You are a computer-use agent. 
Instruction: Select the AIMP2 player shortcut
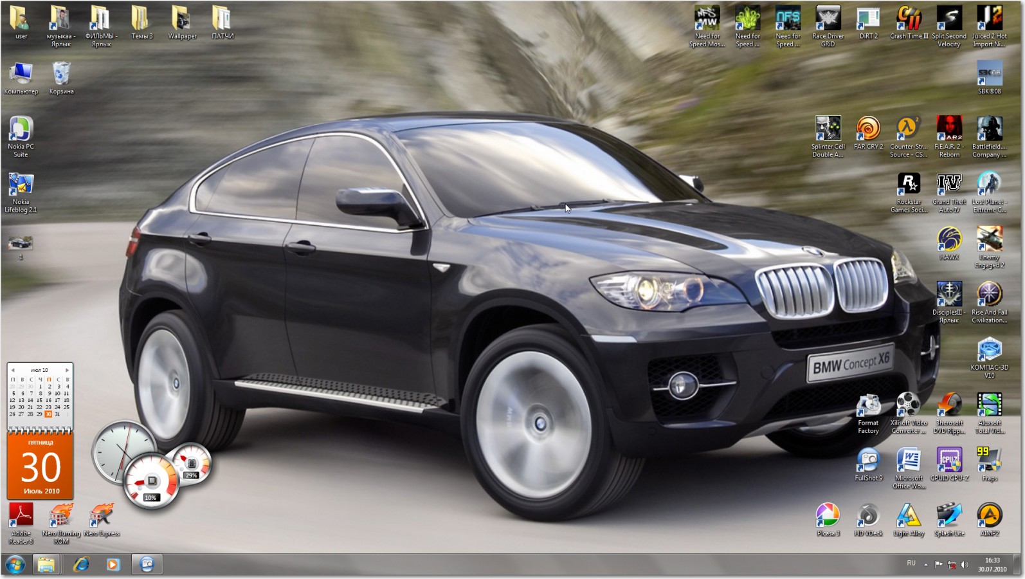coord(989,516)
